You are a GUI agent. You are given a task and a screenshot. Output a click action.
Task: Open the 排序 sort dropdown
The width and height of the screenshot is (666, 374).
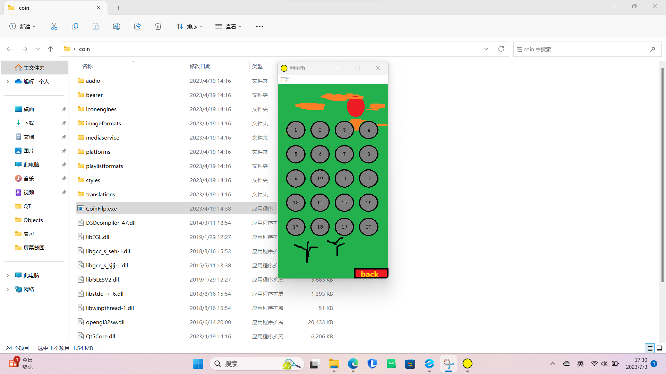click(x=189, y=26)
